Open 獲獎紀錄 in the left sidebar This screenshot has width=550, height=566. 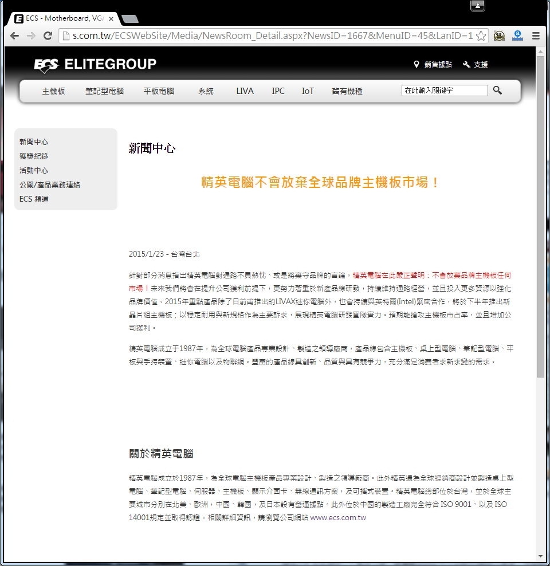click(34, 156)
